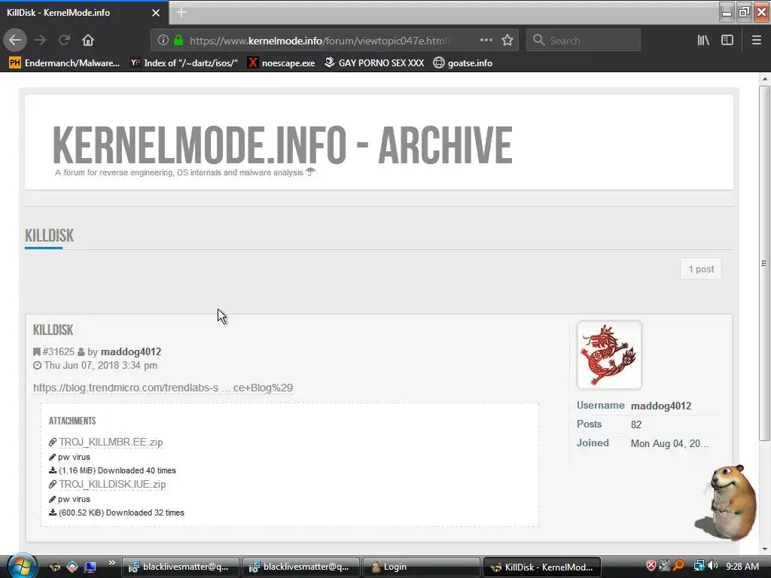Open the Windows Start menu orb

click(22, 566)
